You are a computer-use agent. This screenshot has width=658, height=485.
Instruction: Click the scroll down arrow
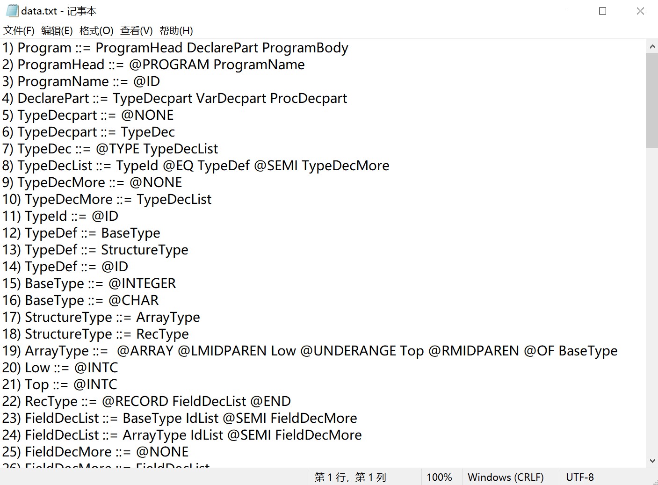coord(652,461)
